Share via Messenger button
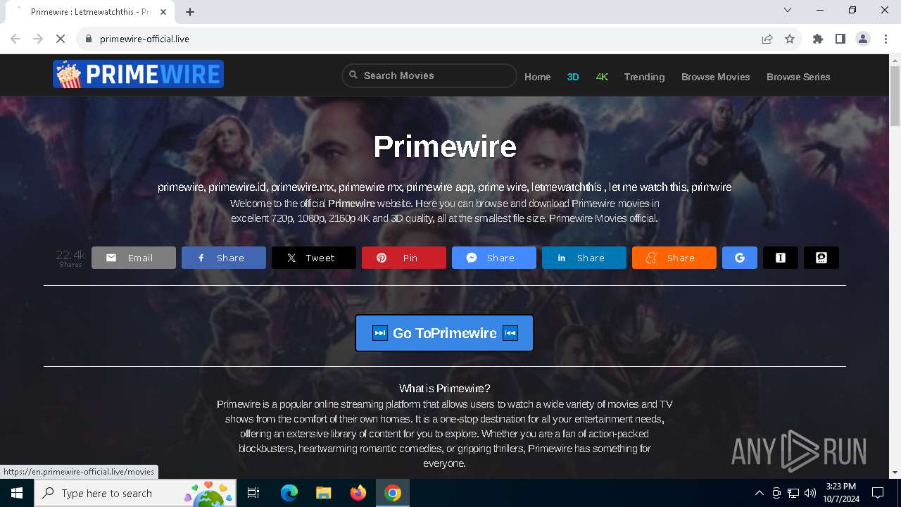This screenshot has height=507, width=901. (x=494, y=258)
